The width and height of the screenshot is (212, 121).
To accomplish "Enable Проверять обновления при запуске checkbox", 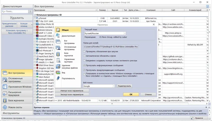I will [x=84, y=51].
